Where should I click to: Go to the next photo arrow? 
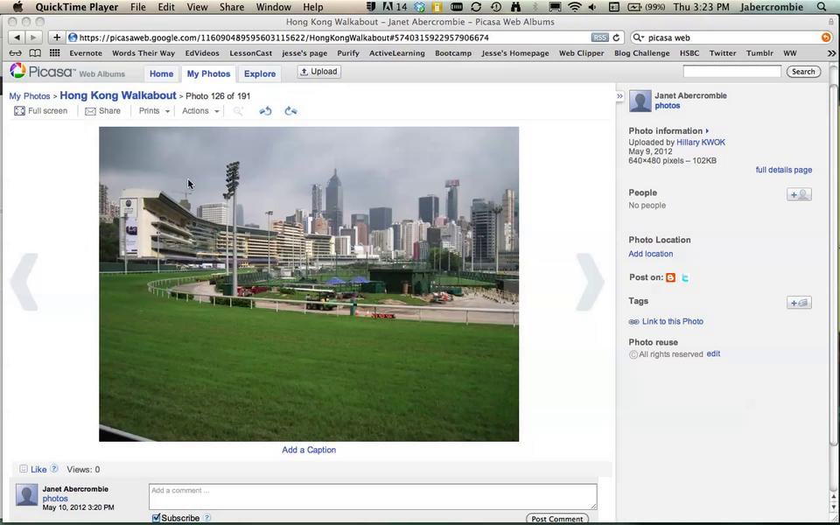(590, 282)
